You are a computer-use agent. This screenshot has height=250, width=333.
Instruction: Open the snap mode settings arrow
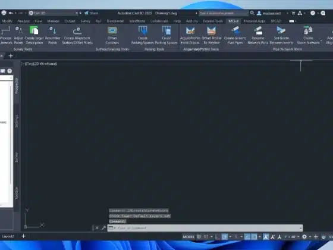pyautogui.click(x=212, y=237)
